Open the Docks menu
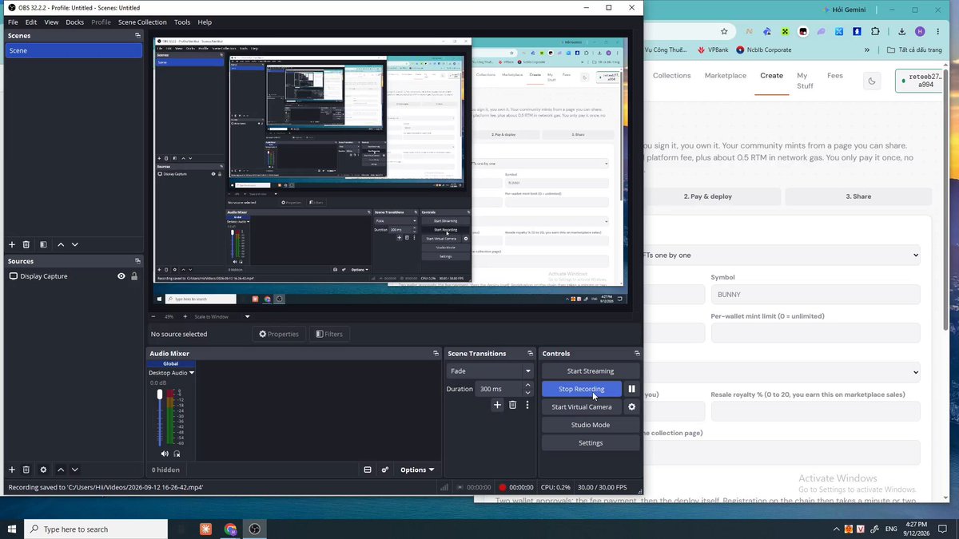 [74, 22]
